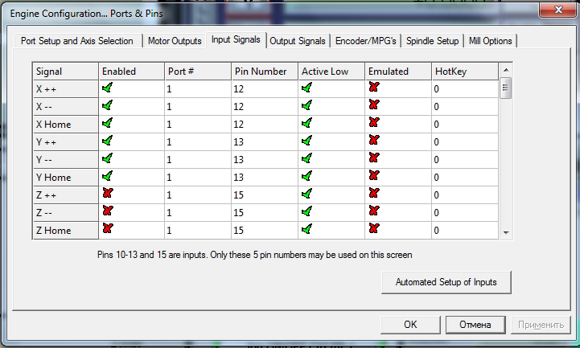The image size is (580, 348).
Task: Select the Z ++ signal name cell
Action: click(65, 194)
